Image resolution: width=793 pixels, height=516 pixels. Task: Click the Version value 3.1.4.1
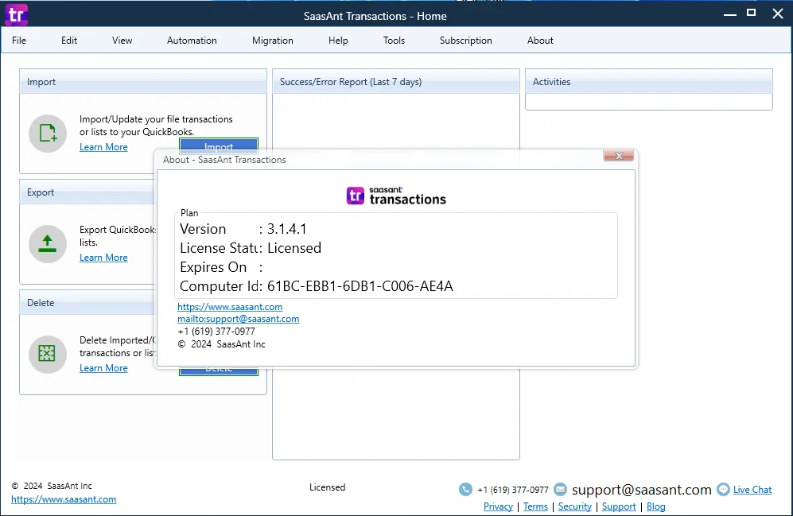click(x=287, y=229)
